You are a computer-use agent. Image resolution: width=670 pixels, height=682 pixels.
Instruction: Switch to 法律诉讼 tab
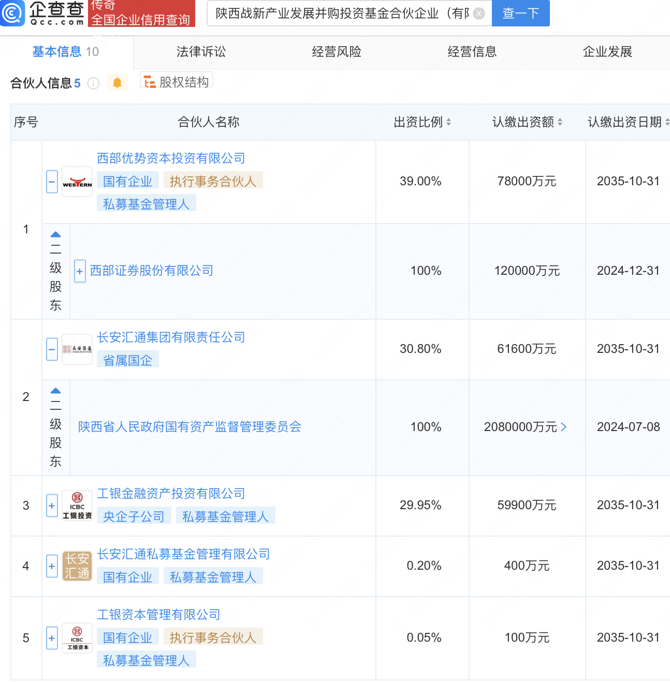pos(201,52)
